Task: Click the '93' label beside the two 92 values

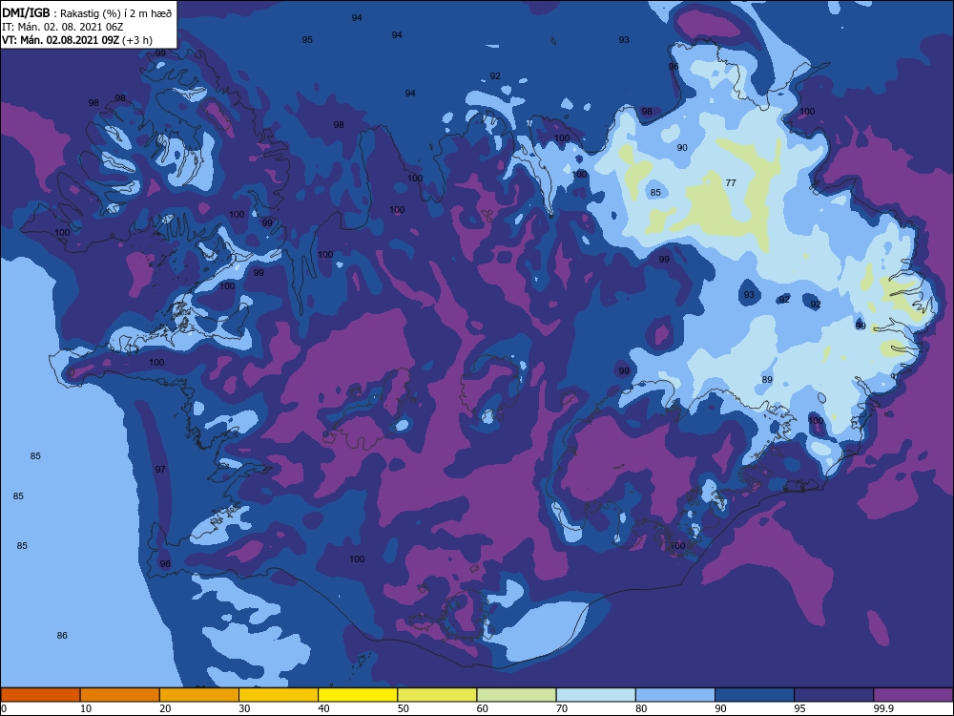Action: 749,295
